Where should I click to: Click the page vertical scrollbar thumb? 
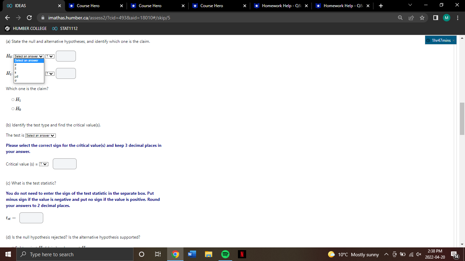462,119
